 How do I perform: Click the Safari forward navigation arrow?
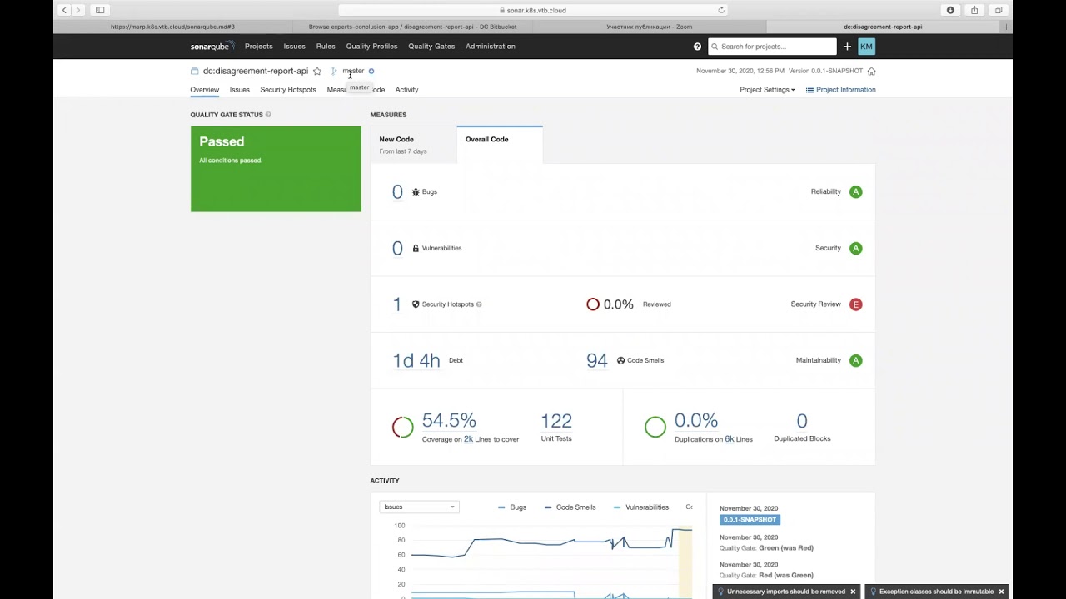[x=78, y=10]
